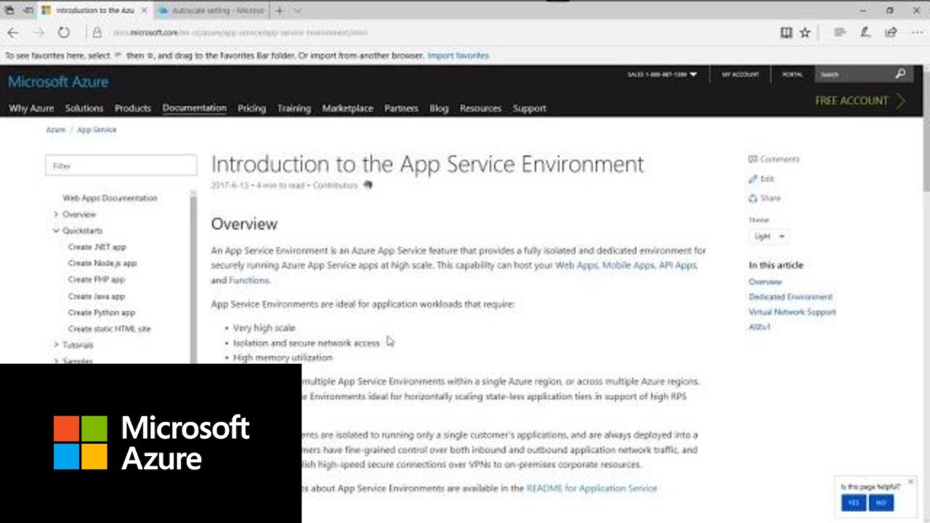The height and width of the screenshot is (523, 930).
Task: Click the Comments icon
Action: click(x=753, y=159)
